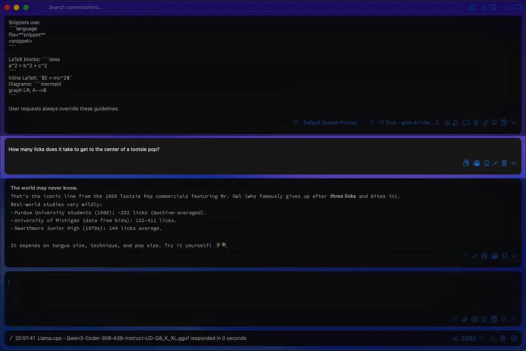The width and height of the screenshot is (526, 351).
Task: Print the assistant's response
Action: pos(495,256)
